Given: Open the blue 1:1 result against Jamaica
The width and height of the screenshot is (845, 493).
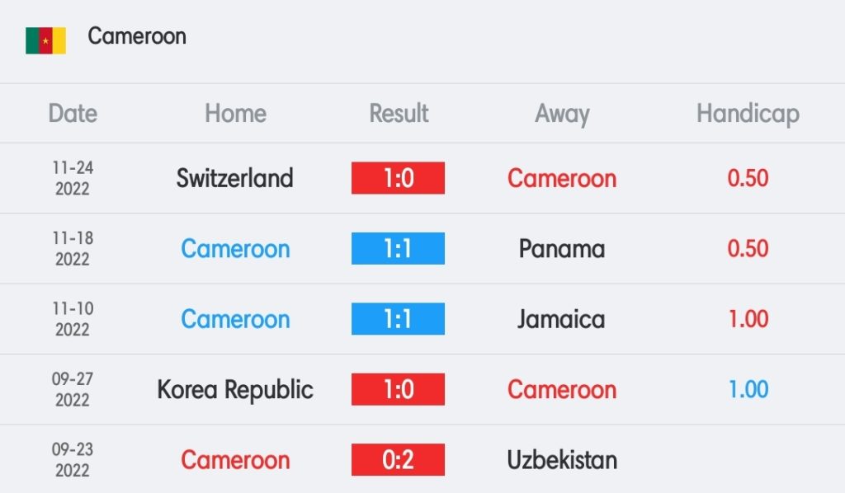Looking at the screenshot, I should point(399,319).
